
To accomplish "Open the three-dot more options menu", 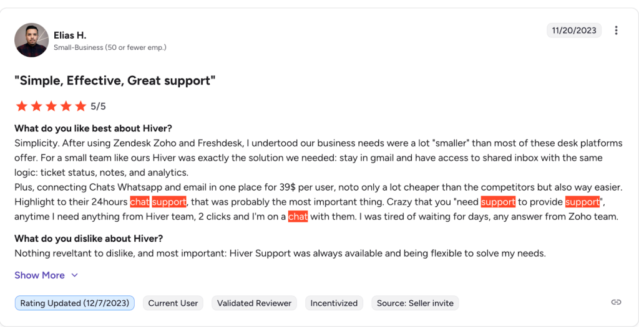I will (x=617, y=31).
